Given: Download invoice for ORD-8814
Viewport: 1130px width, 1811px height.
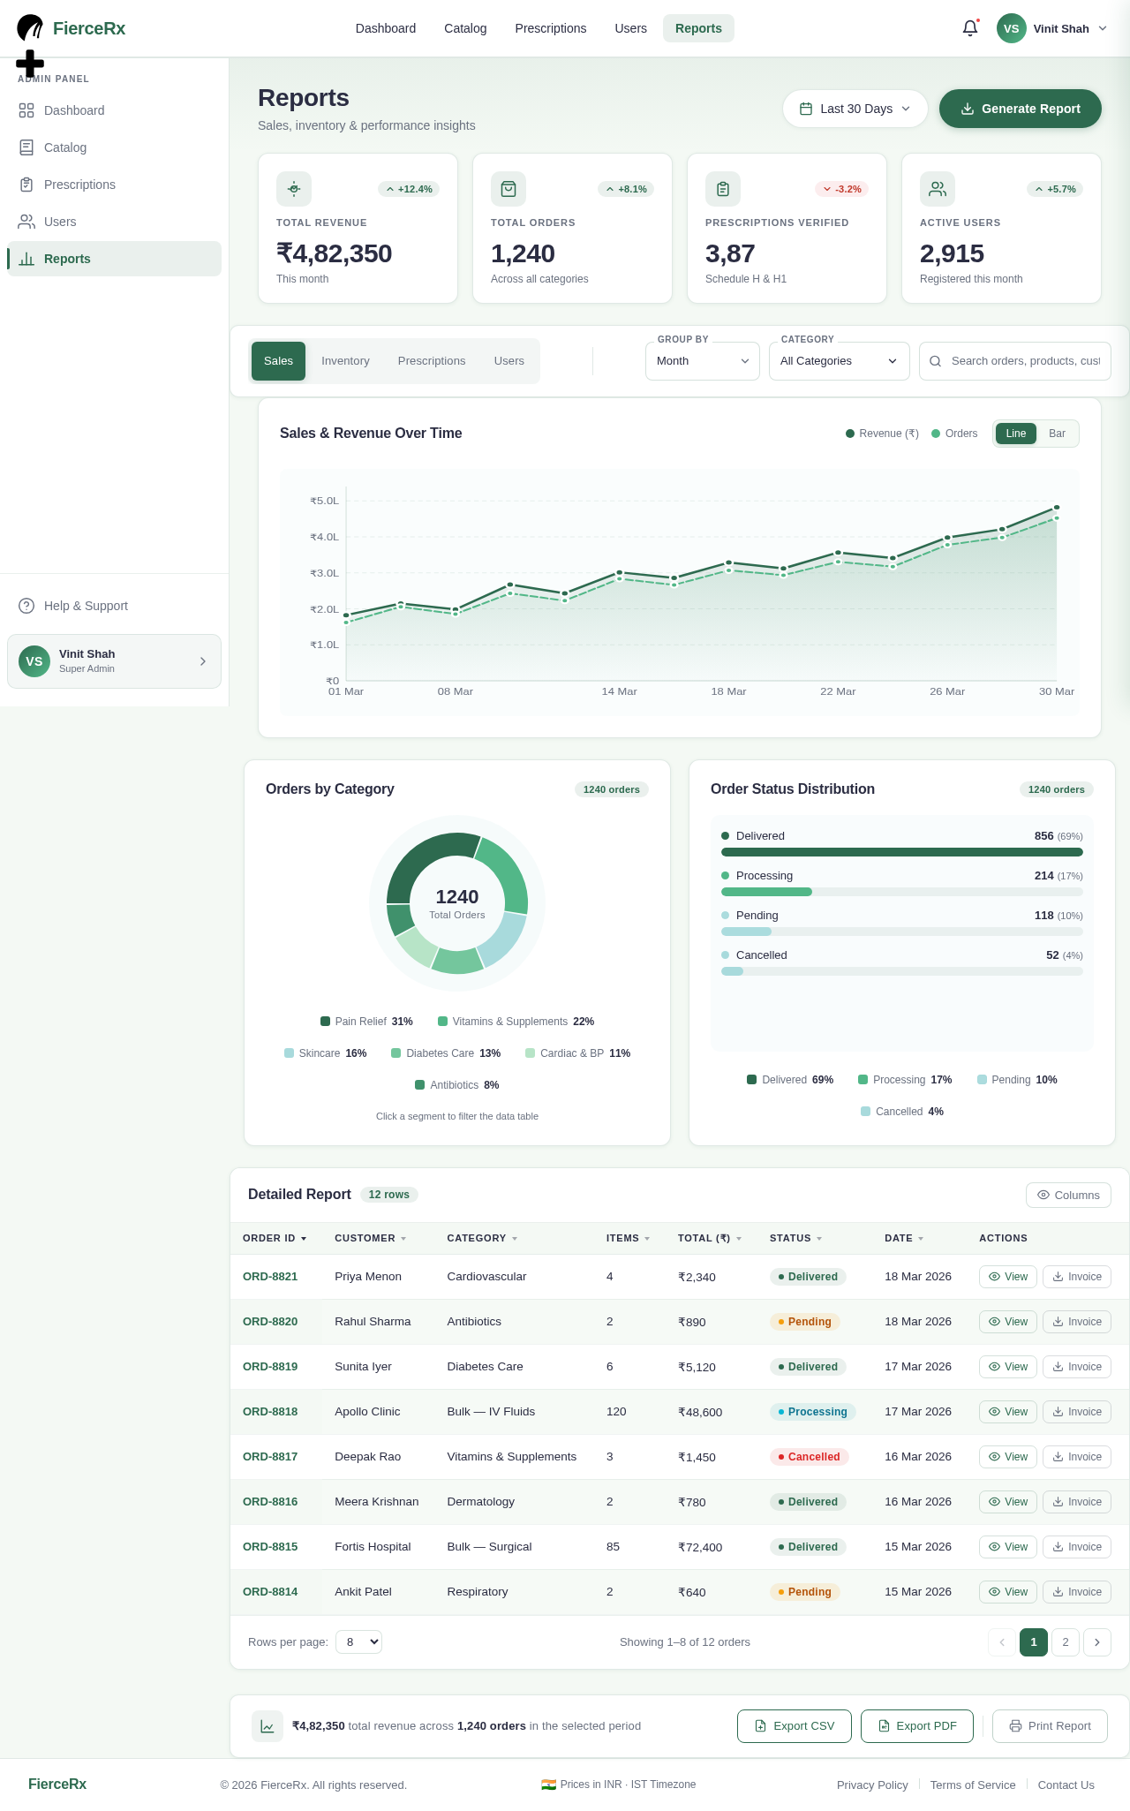Looking at the screenshot, I should point(1077,1592).
